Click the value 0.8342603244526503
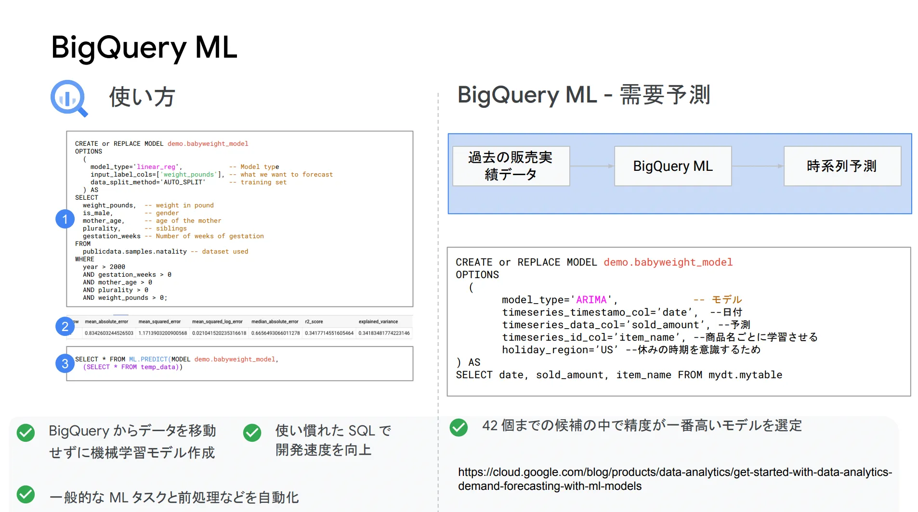 click(109, 333)
